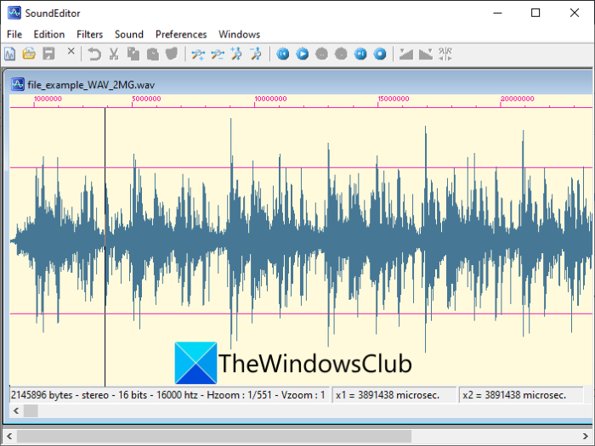Click the file_example_WAV_2MG.wav document icon
This screenshot has width=595, height=446.
pos(18,84)
